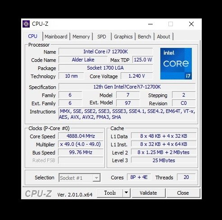Click the Family value 6
This screenshot has height=220, width=222.
(x=70, y=95)
